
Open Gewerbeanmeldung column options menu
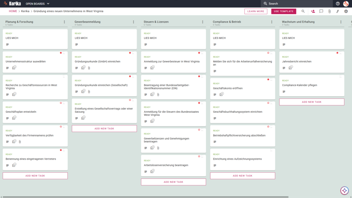coord(134,22)
